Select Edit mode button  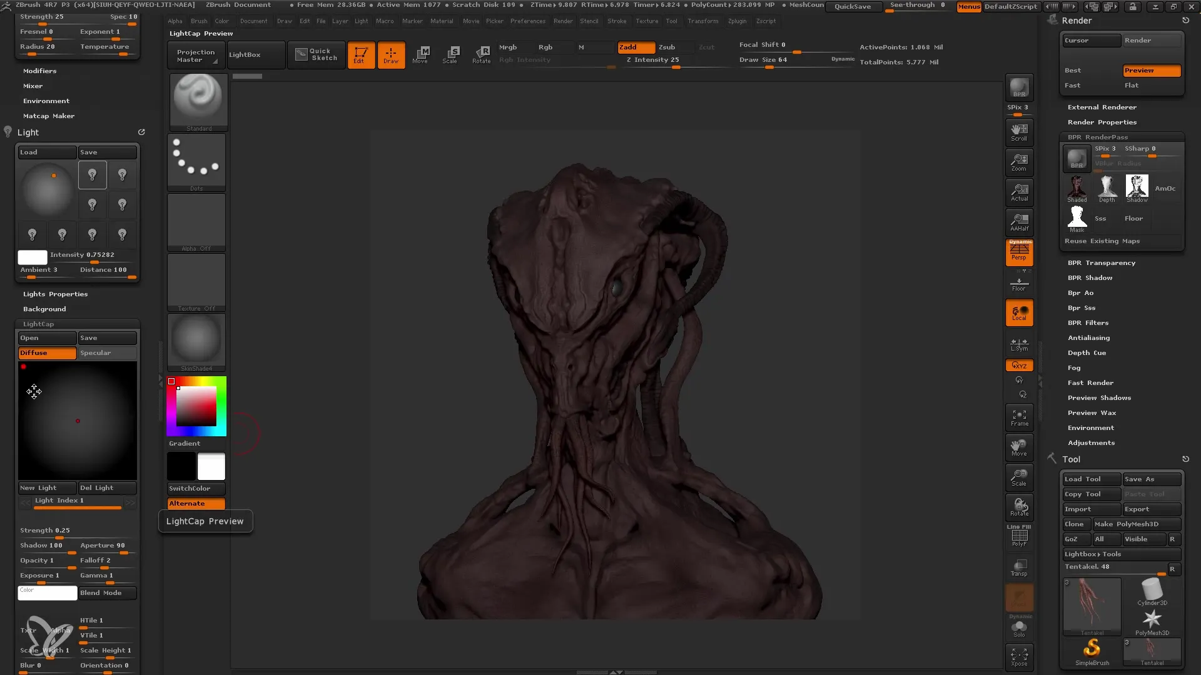pos(361,55)
